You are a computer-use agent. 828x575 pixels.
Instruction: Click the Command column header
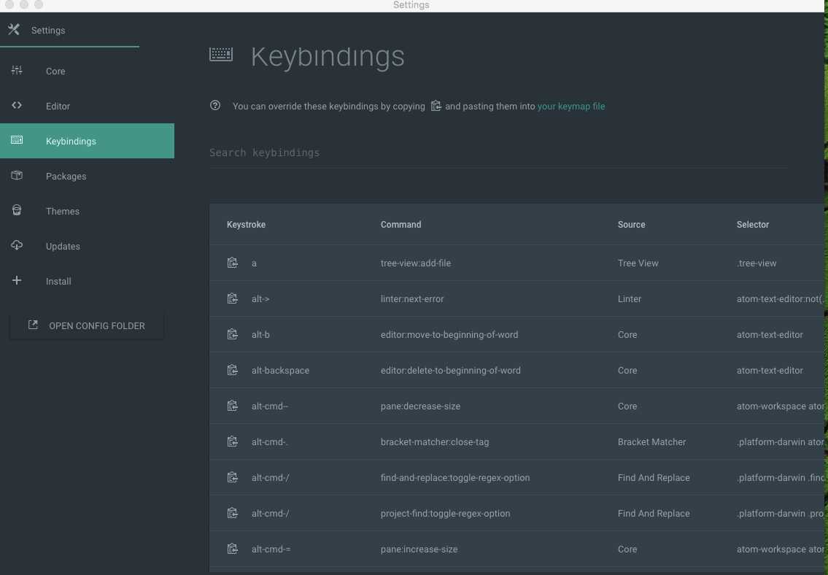(x=401, y=225)
